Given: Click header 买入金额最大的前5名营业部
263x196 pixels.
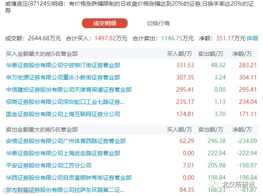Looking at the screenshot, I should [x=42, y=54].
